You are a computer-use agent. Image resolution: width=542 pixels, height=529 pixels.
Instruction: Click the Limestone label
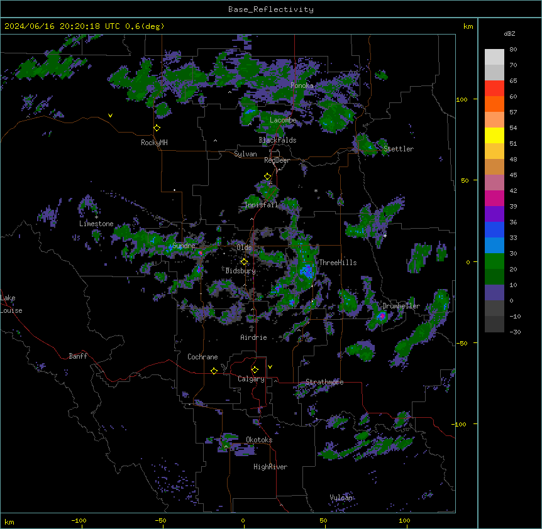96,224
